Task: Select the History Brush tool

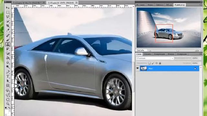Action: [8, 49]
